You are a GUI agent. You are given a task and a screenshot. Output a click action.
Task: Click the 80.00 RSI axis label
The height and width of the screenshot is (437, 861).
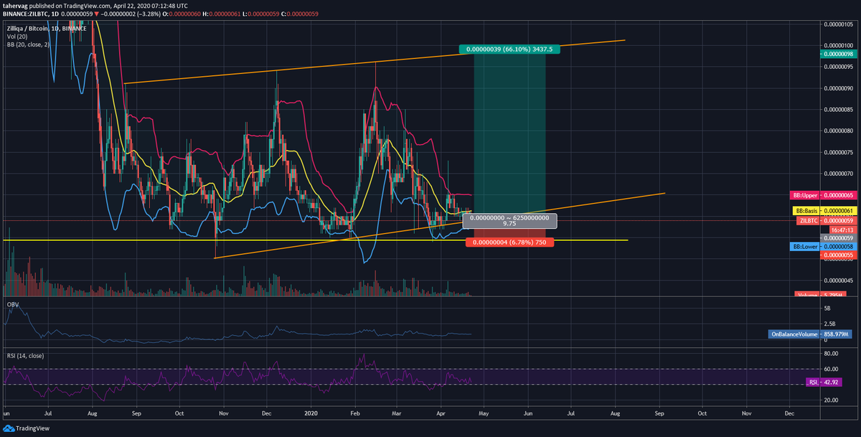tap(832, 352)
